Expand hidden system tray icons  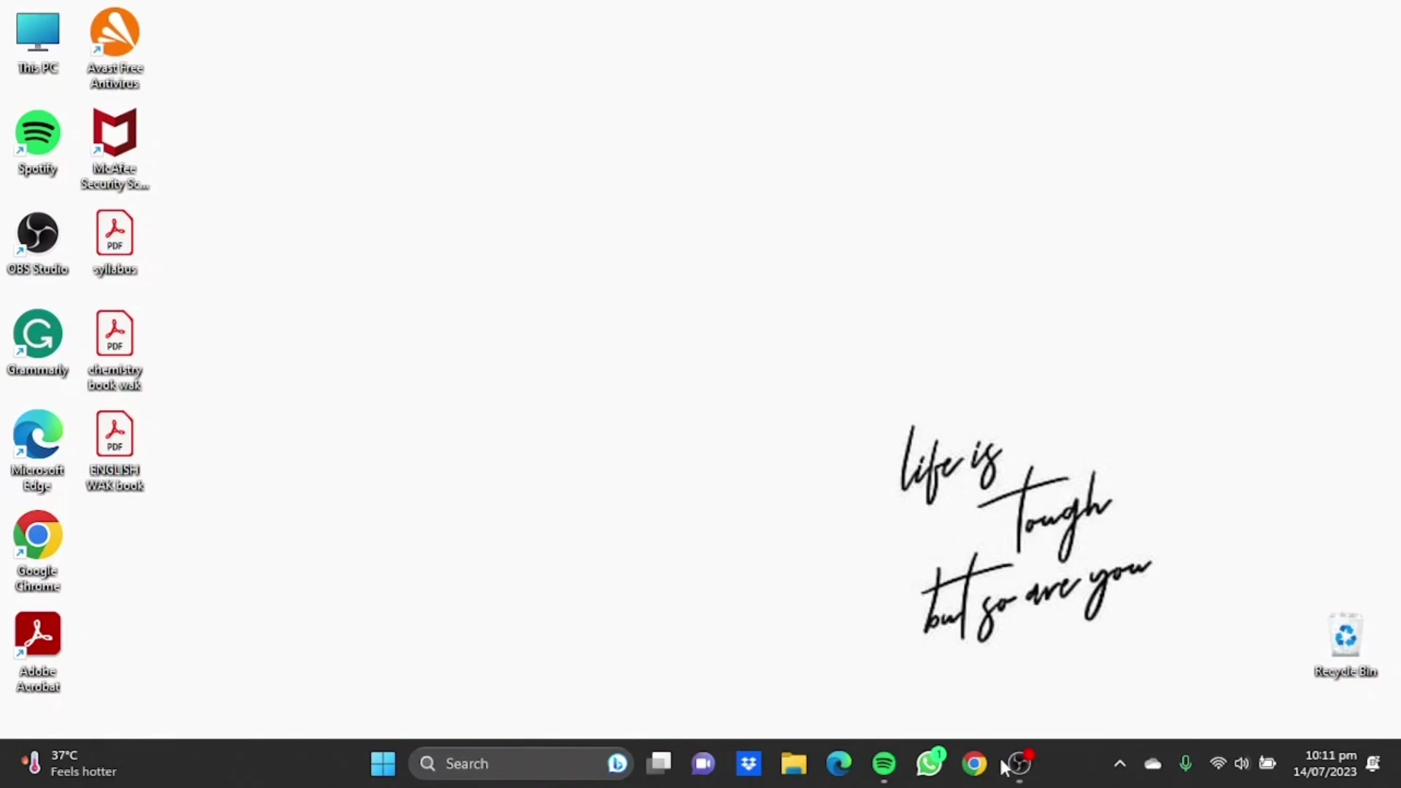1120,763
